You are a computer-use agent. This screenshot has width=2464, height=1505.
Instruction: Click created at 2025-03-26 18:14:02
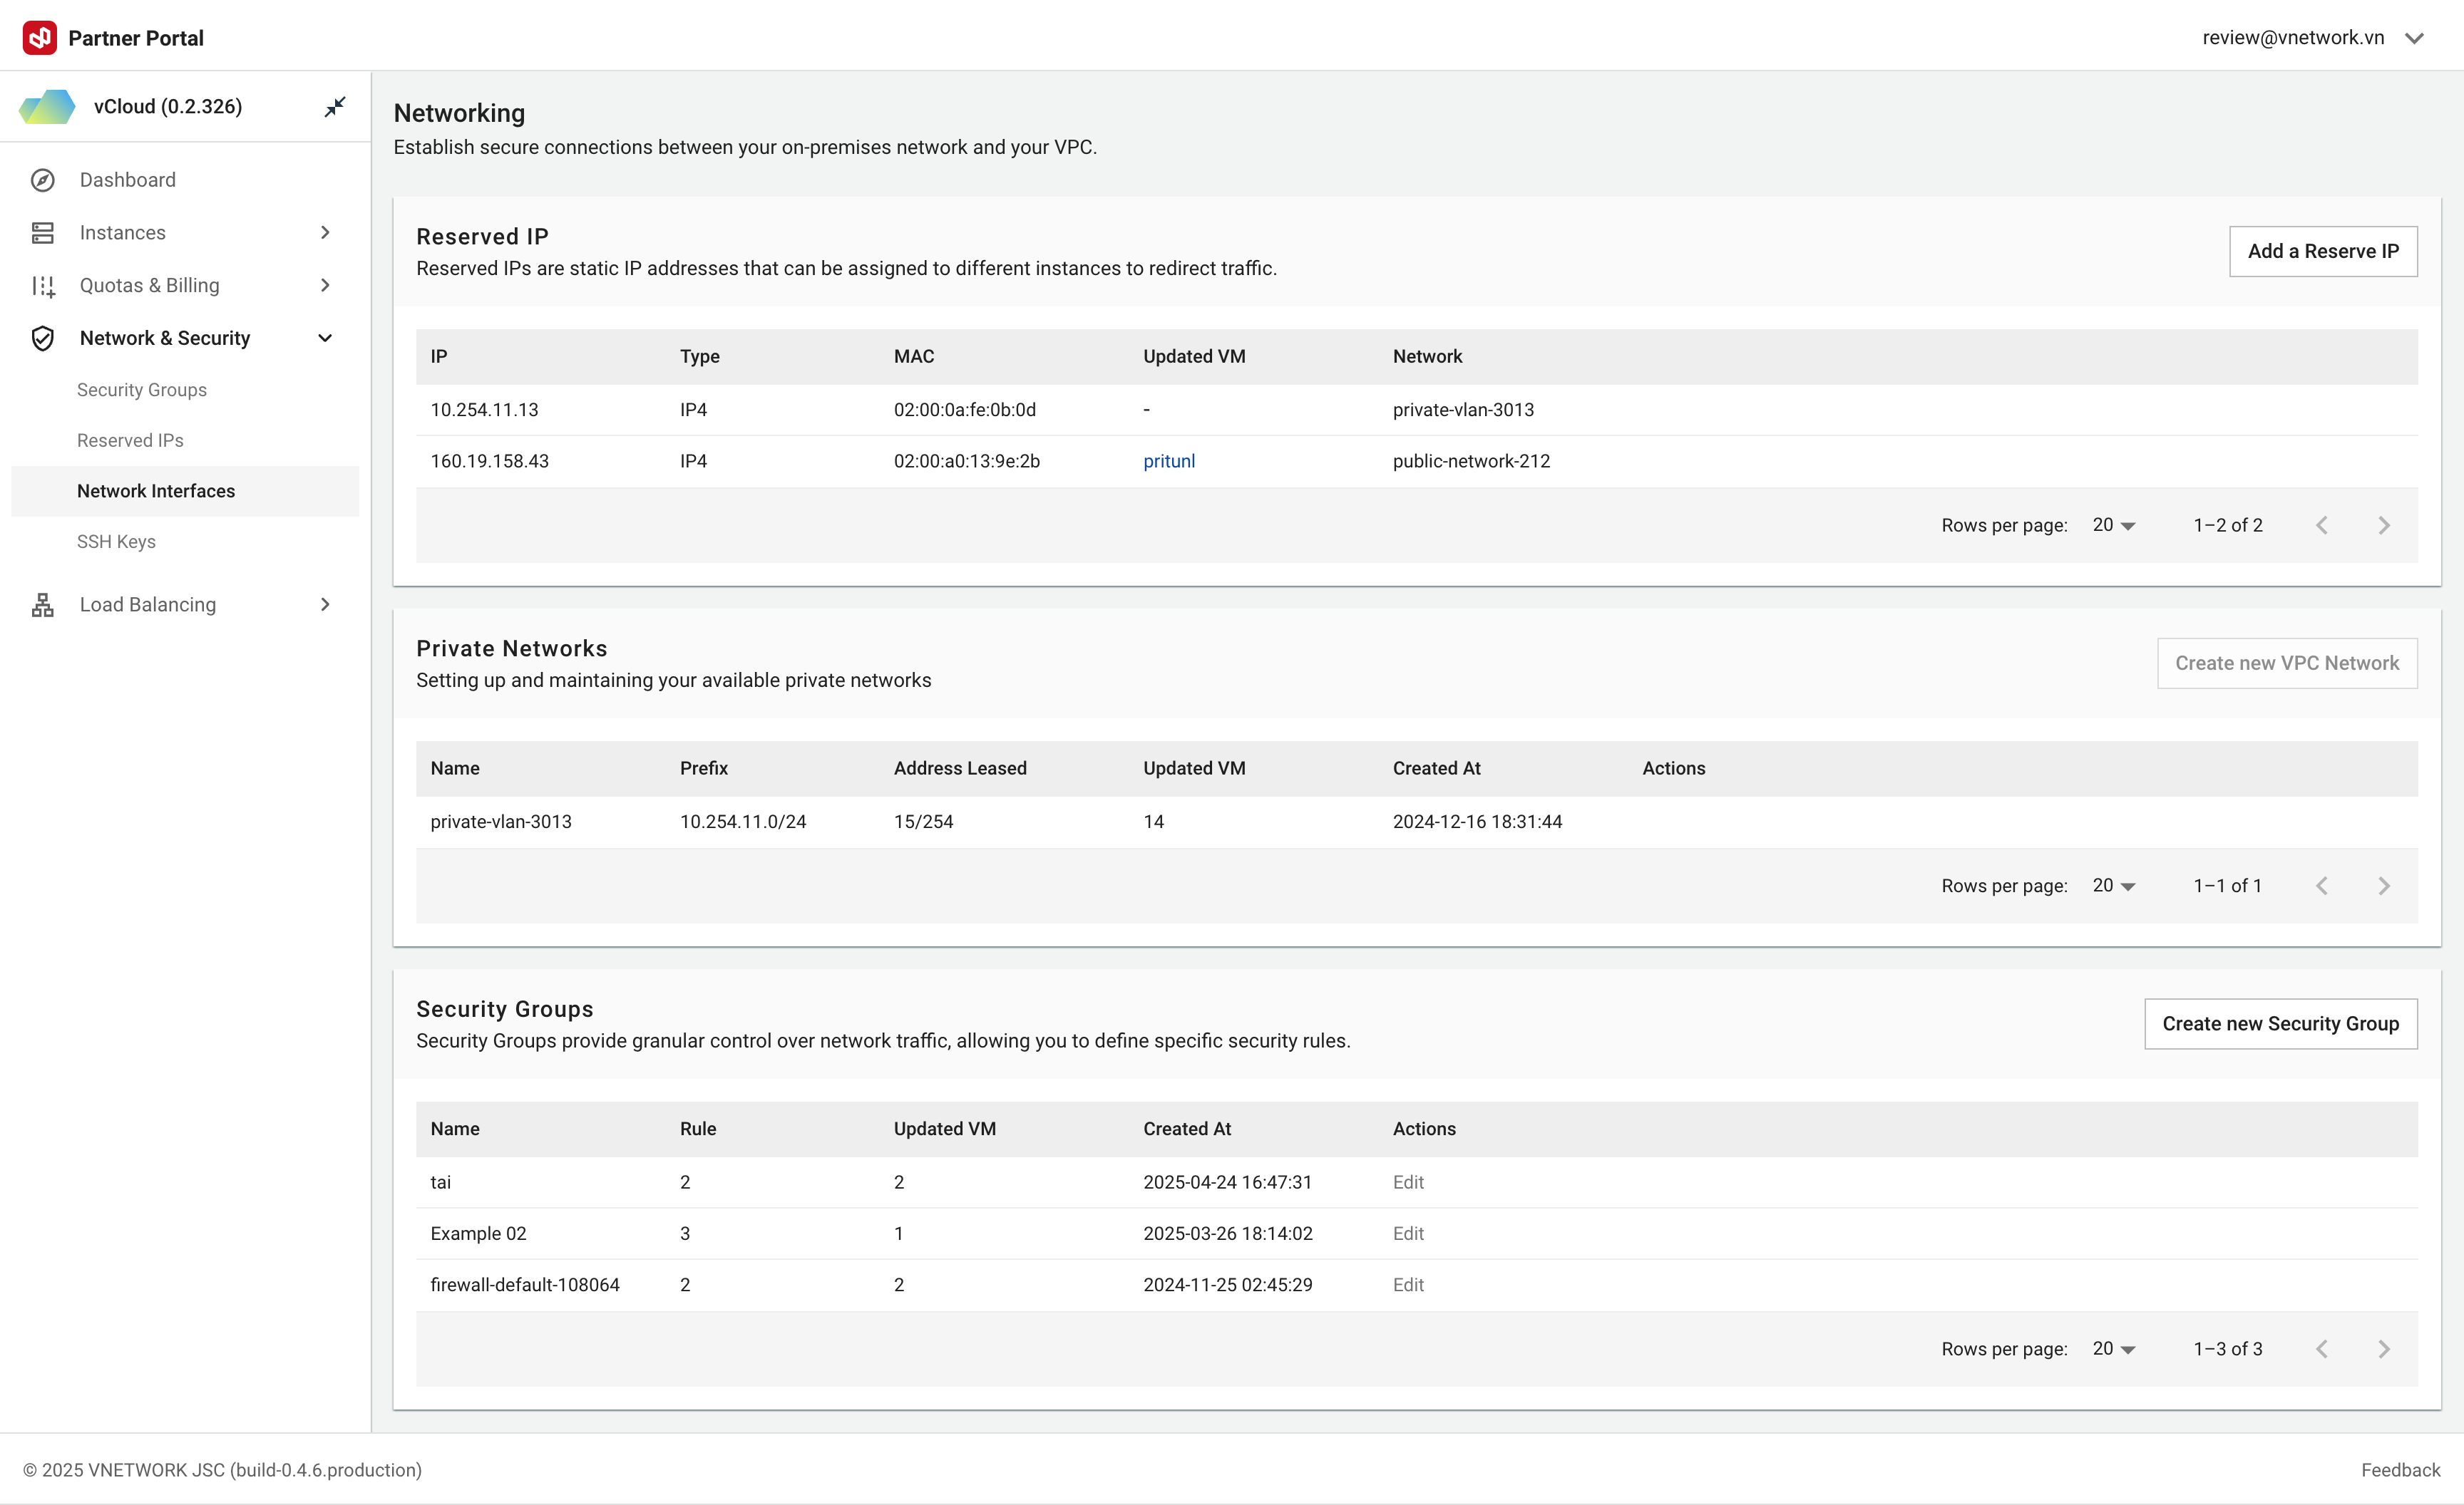pyautogui.click(x=1228, y=1234)
